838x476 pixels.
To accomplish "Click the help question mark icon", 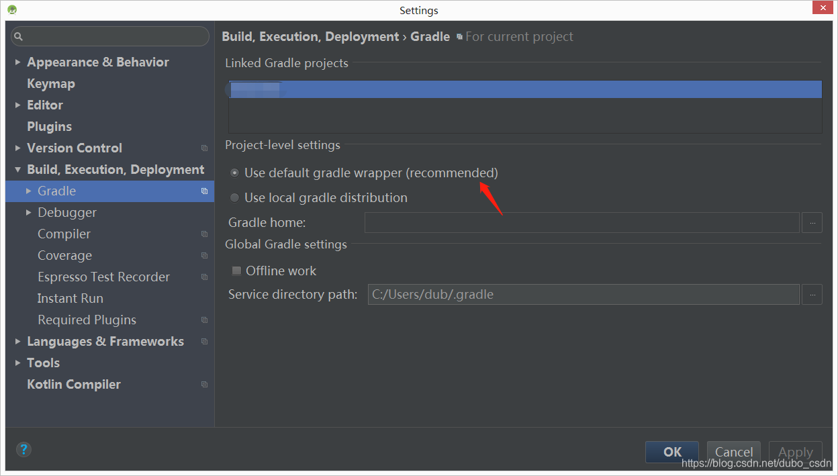I will point(24,450).
